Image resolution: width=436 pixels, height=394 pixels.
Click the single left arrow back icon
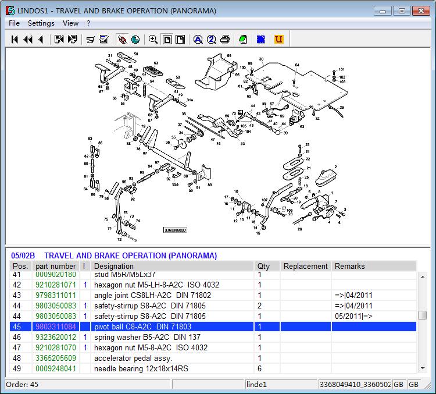[41, 39]
